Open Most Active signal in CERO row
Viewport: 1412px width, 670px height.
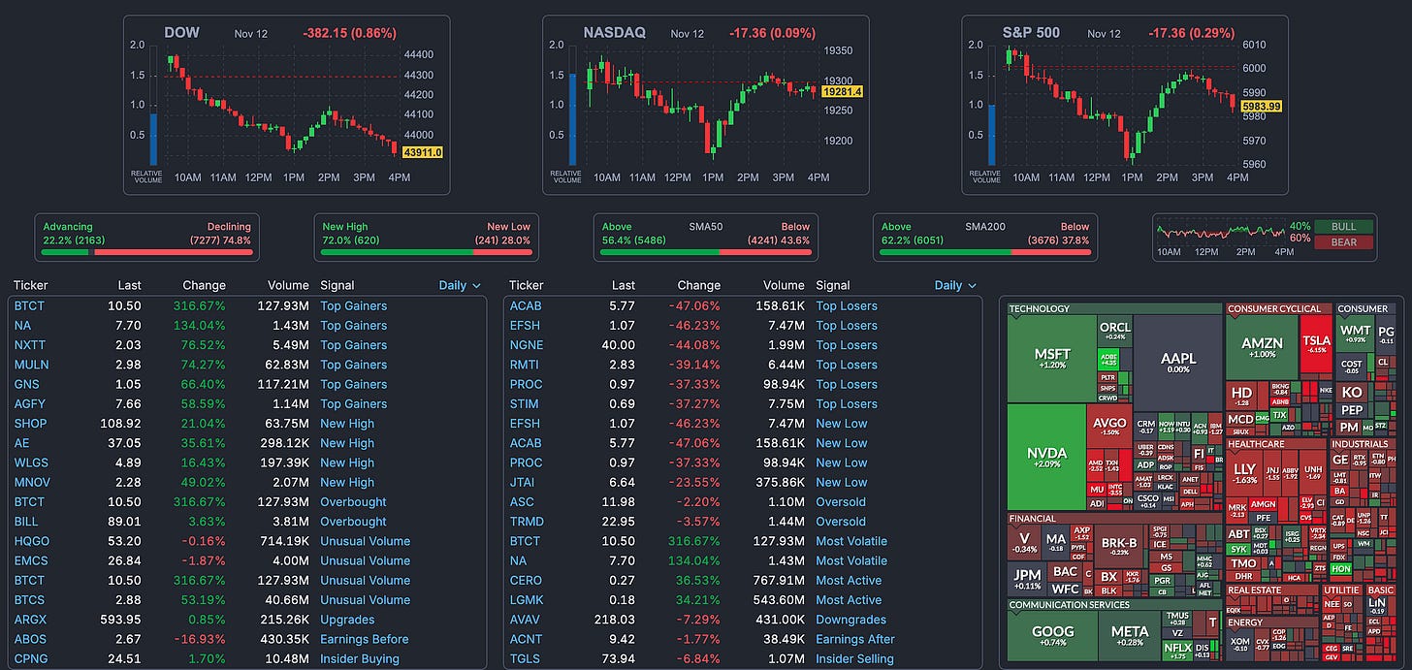[849, 580]
